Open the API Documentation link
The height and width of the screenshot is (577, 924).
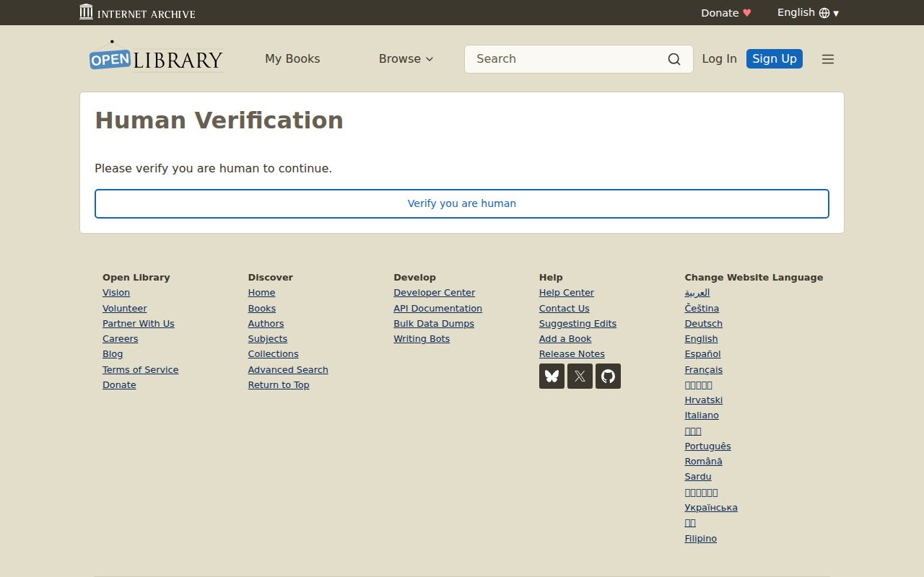(x=438, y=308)
